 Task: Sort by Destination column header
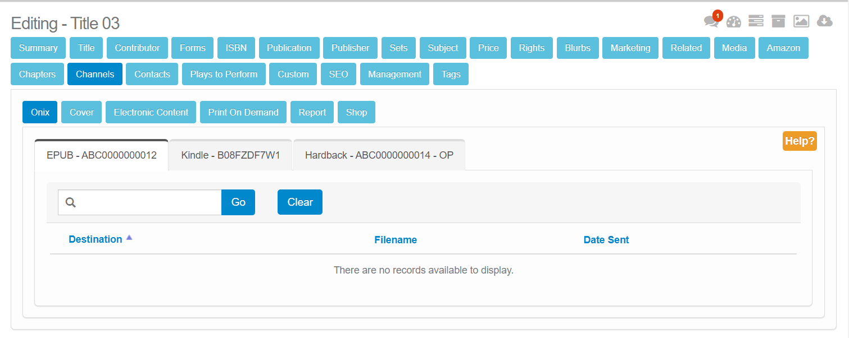[95, 239]
